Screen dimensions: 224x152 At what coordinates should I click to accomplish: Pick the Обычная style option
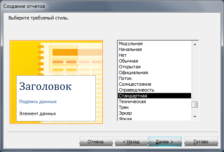[x=154, y=61]
